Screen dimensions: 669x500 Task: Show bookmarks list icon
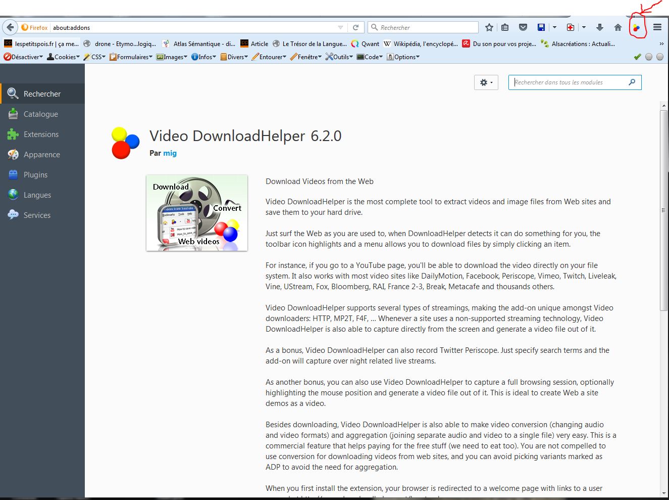pyautogui.click(x=505, y=27)
